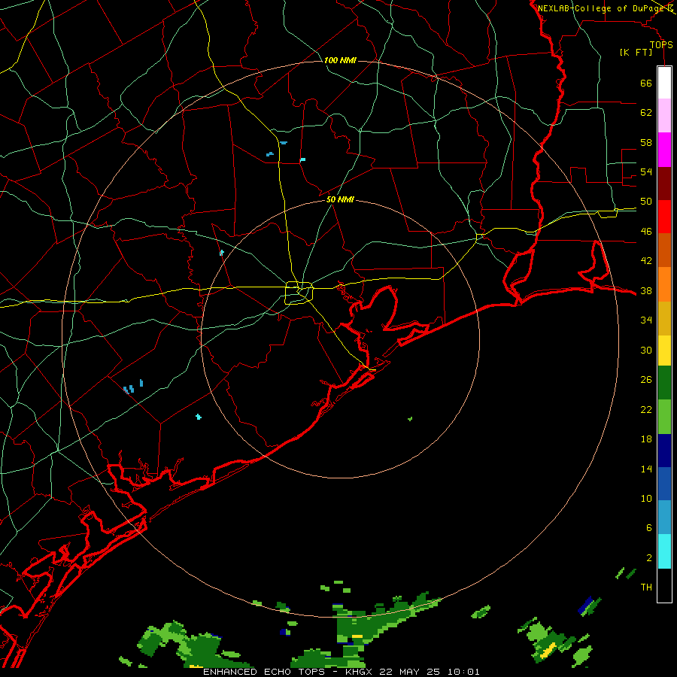Click the black TH threshold swatch in the legend
Screen dimensions: 677x677
click(664, 585)
